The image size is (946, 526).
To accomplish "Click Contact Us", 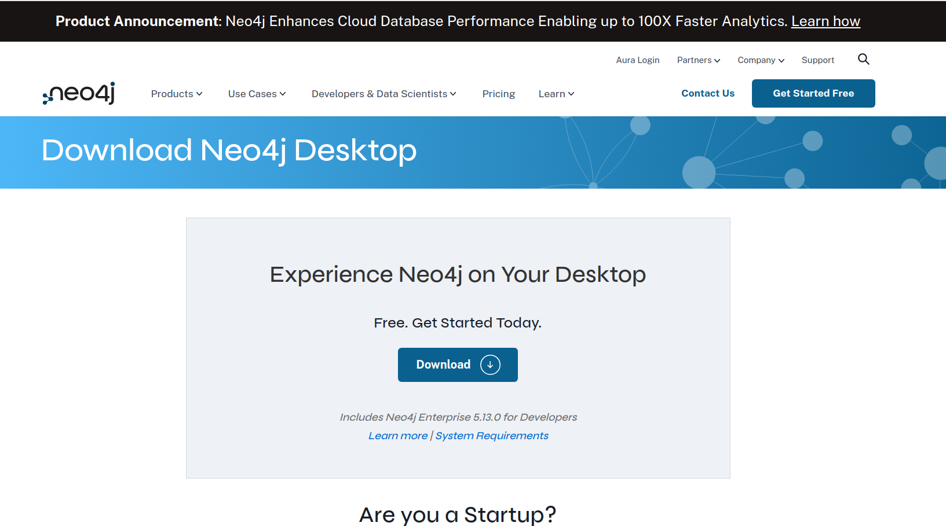I will pyautogui.click(x=708, y=93).
